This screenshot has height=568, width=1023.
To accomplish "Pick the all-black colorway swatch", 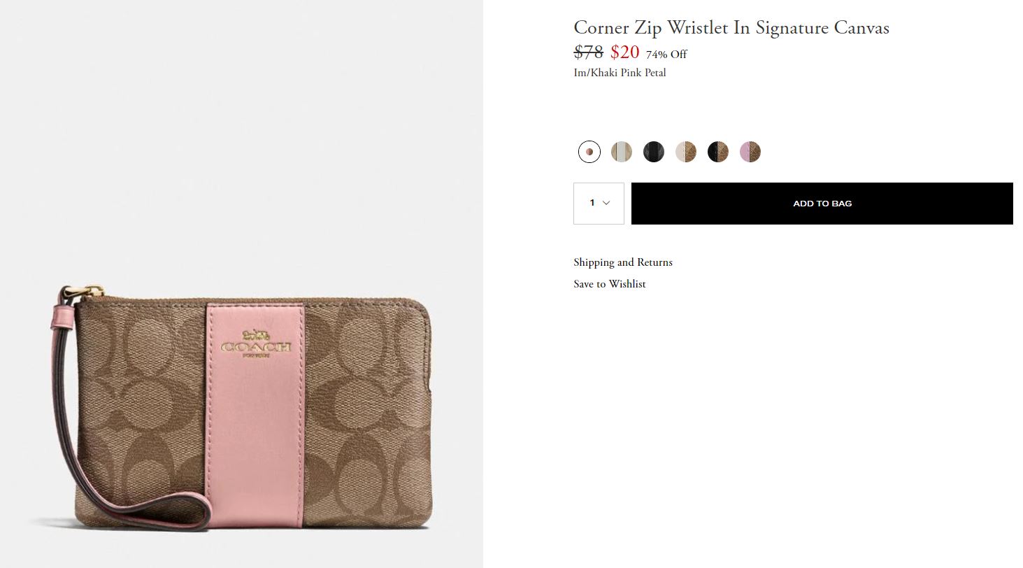I will point(653,151).
